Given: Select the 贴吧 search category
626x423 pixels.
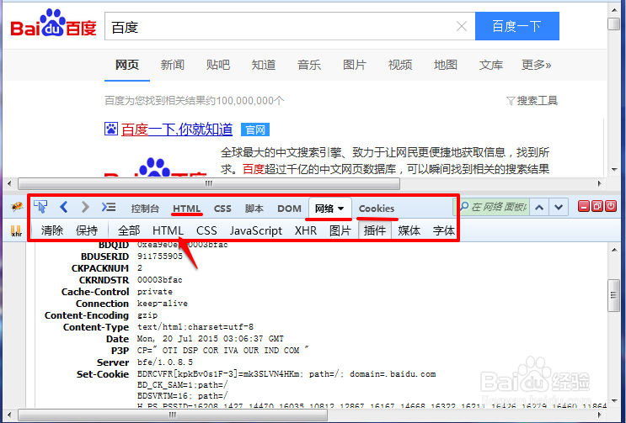Looking at the screenshot, I should click(x=218, y=65).
